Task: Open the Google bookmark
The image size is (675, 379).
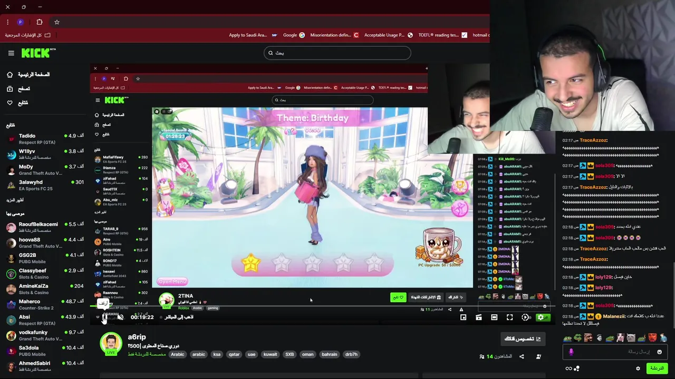Action: pos(294,35)
